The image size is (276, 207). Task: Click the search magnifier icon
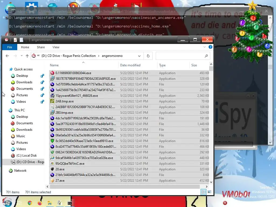click(x=206, y=56)
